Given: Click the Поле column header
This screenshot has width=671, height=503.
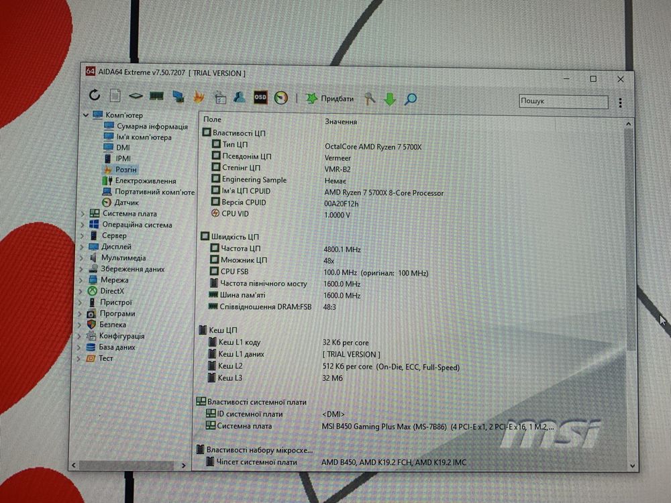Looking at the screenshot, I should click(212, 119).
